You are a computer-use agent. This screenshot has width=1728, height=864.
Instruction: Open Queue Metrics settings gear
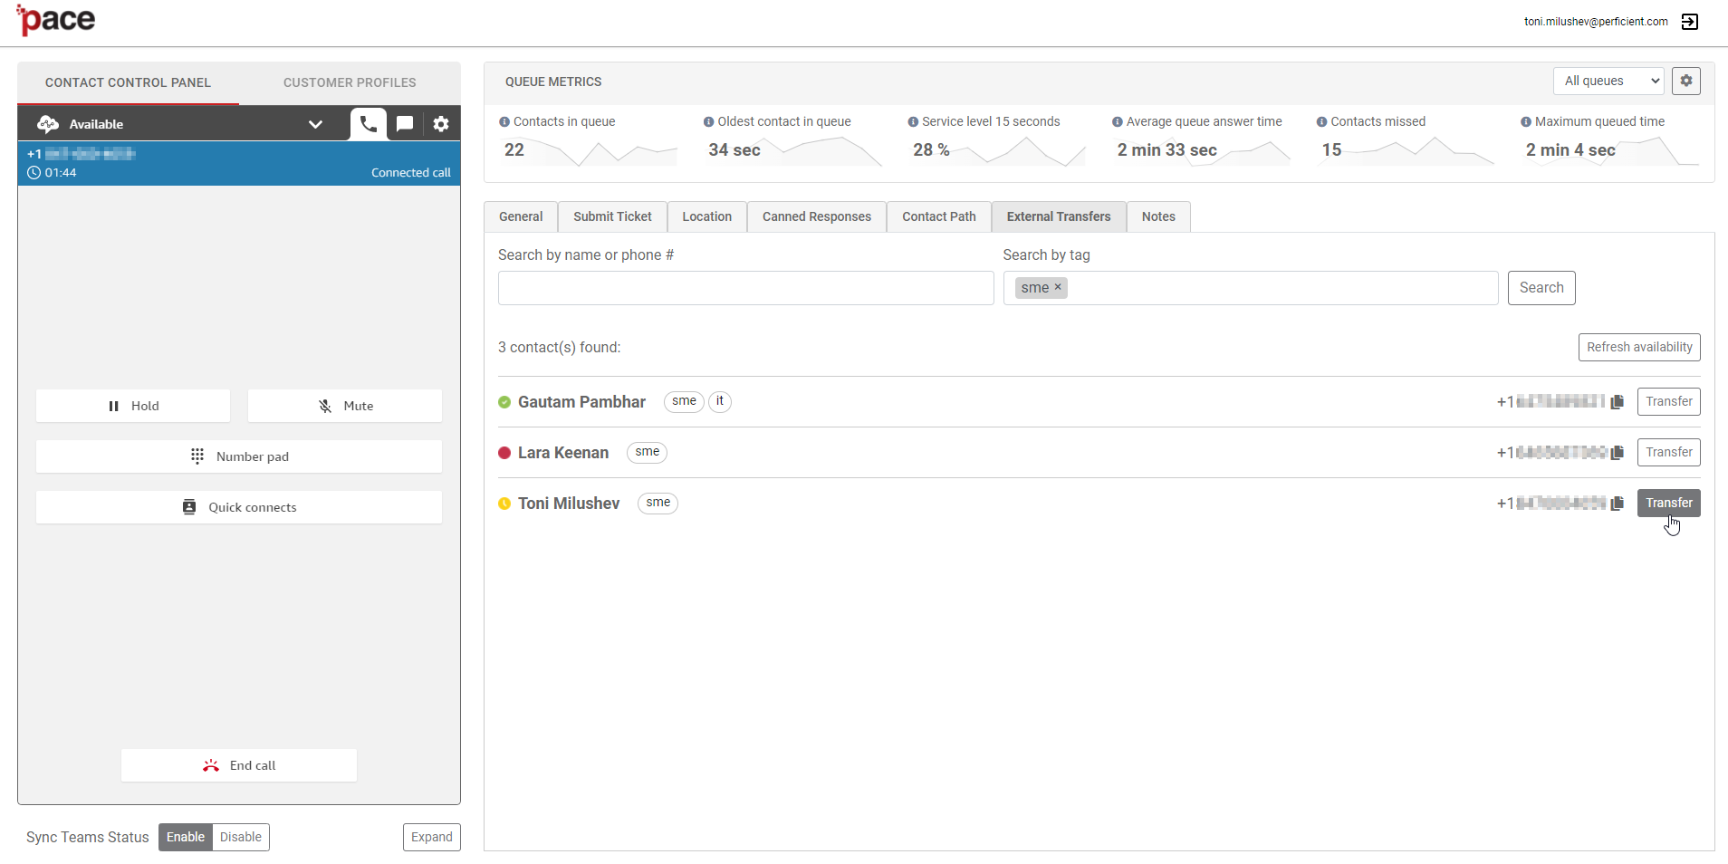click(1685, 81)
